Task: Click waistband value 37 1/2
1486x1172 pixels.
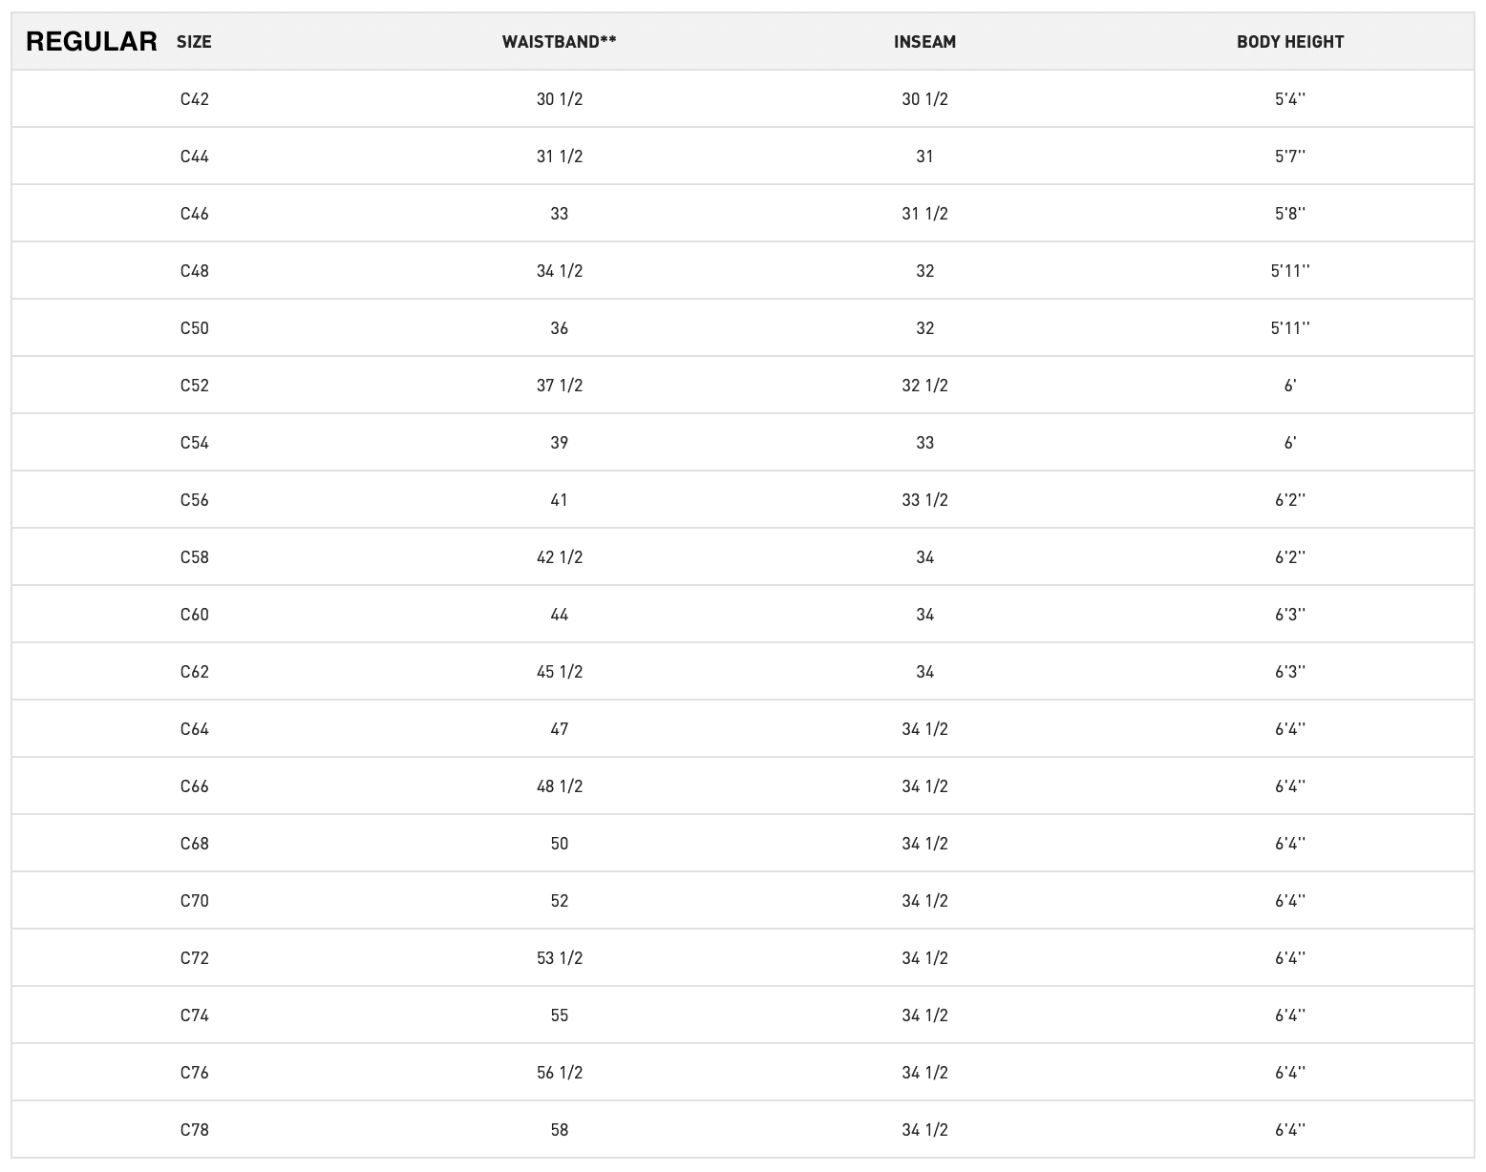Action: click(x=559, y=386)
